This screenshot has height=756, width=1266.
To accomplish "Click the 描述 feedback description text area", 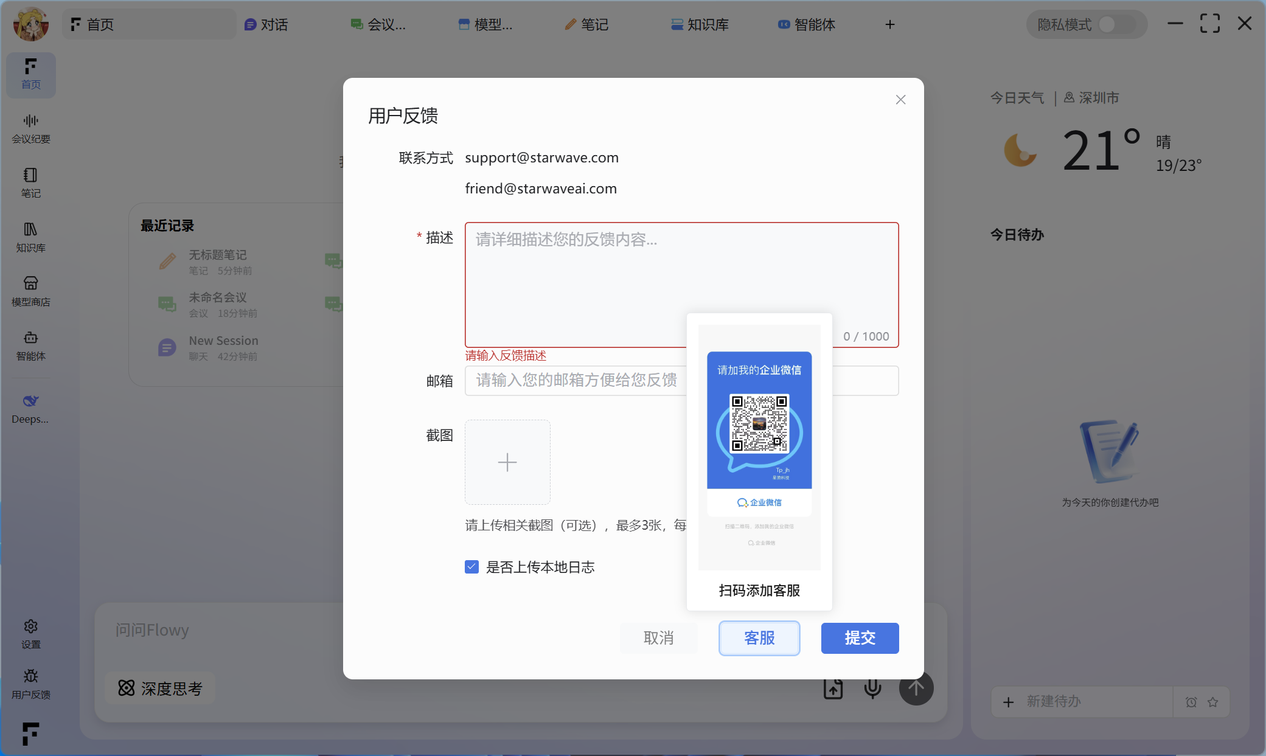I will (608, 274).
